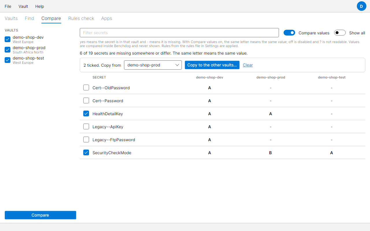Click Copy to the other vaults button
370x231 pixels.
tap(212, 65)
